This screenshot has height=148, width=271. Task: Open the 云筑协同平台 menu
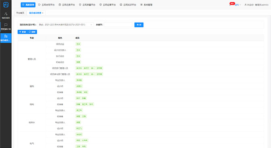pos(46,5)
